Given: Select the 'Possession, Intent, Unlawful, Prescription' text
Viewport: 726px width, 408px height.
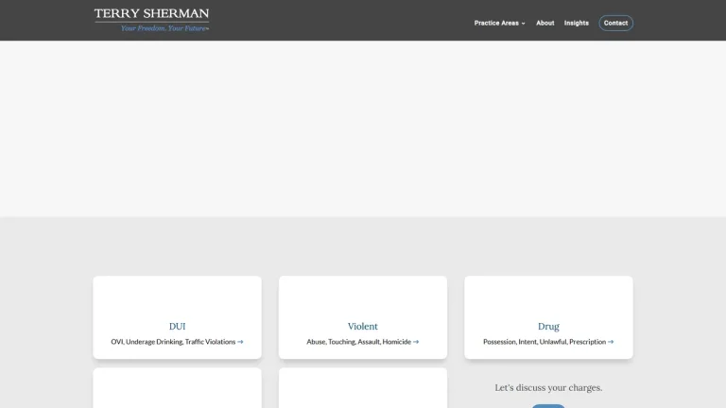Looking at the screenshot, I should pos(544,342).
